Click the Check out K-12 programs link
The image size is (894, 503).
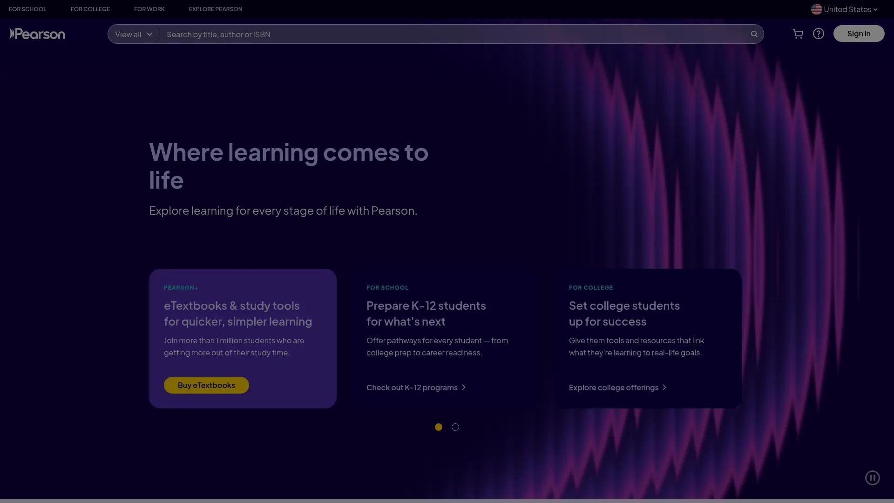pyautogui.click(x=411, y=387)
